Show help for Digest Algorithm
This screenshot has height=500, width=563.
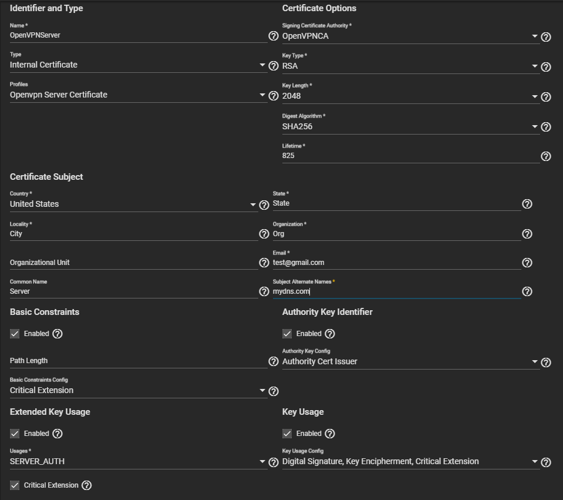[x=545, y=127]
